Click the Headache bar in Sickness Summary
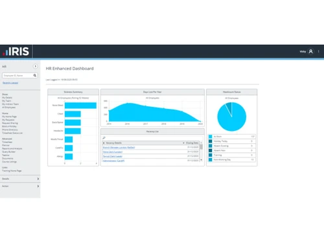Screen dimensions: 324x243 [73, 131]
